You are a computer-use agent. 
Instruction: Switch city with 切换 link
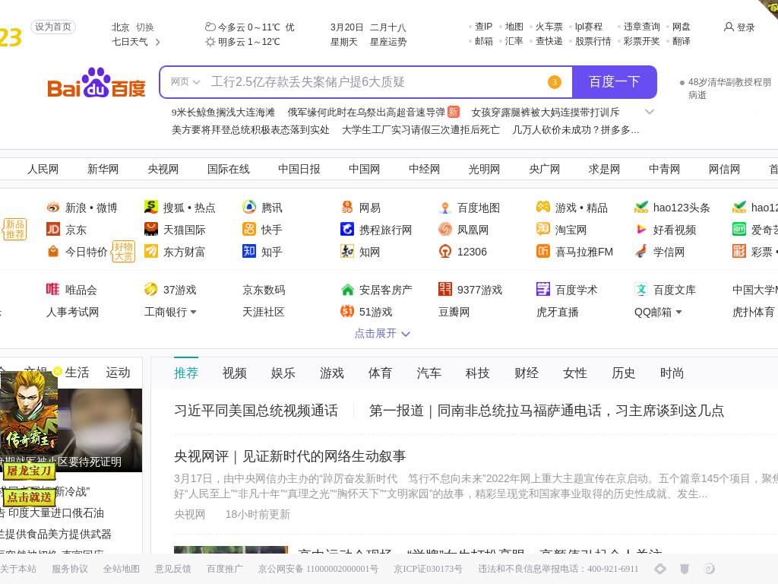[145, 27]
